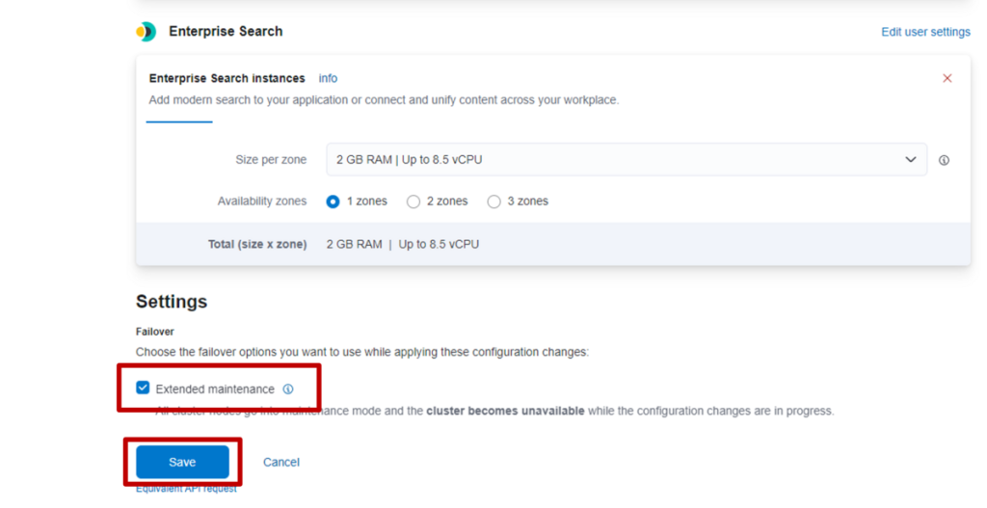Open the info link for Enterprise Search instances

[x=328, y=78]
